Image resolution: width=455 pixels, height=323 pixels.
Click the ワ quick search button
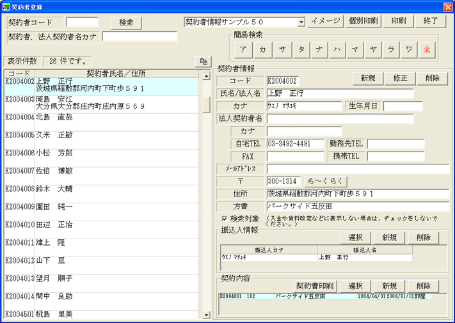pos(409,49)
